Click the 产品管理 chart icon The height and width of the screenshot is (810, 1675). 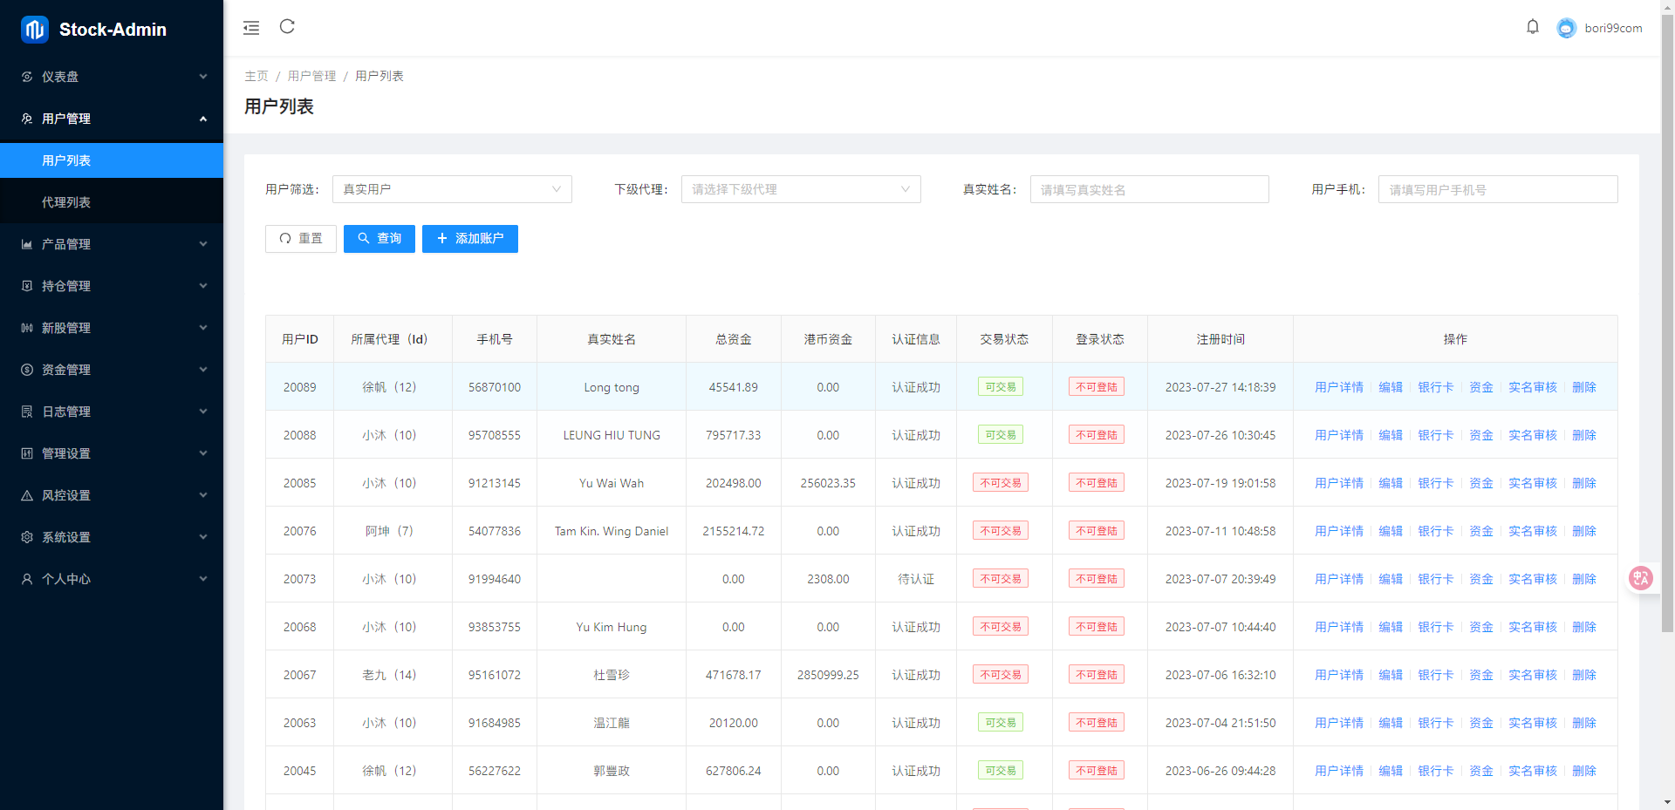click(x=27, y=244)
